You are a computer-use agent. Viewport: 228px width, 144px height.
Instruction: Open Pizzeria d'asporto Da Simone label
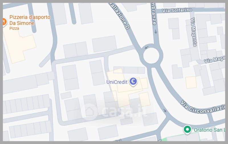click(30, 20)
